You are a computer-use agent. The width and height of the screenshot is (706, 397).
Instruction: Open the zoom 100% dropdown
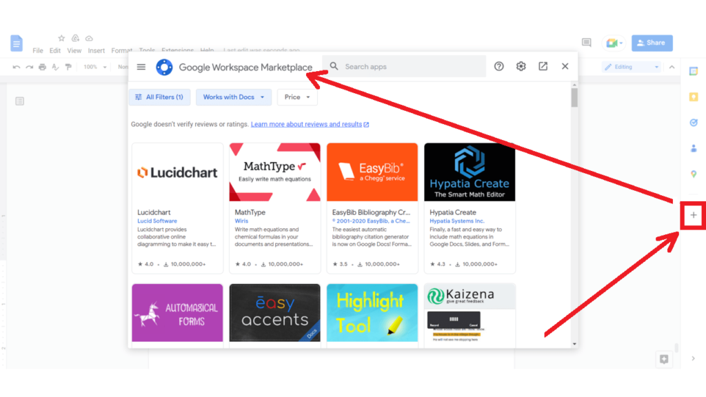tap(95, 67)
